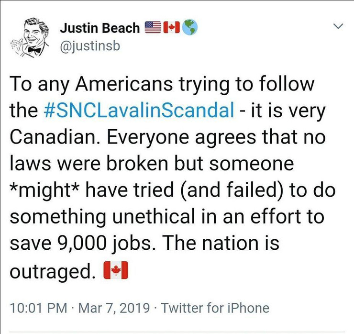This screenshot has height=334, width=354.
Task: Click the Mar 7, 2019 date
Action: coord(113,308)
